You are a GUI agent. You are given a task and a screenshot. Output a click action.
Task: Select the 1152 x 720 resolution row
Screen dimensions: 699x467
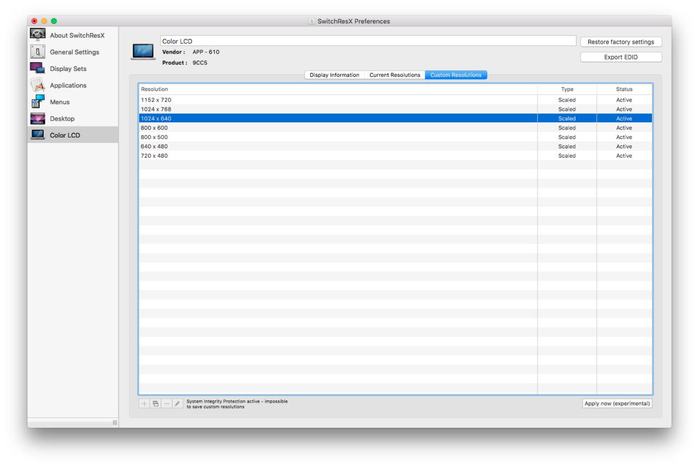coord(395,100)
